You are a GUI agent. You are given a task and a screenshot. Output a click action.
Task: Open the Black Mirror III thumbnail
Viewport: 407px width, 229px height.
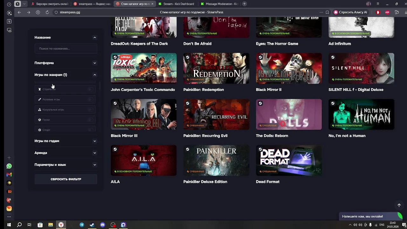(144, 114)
